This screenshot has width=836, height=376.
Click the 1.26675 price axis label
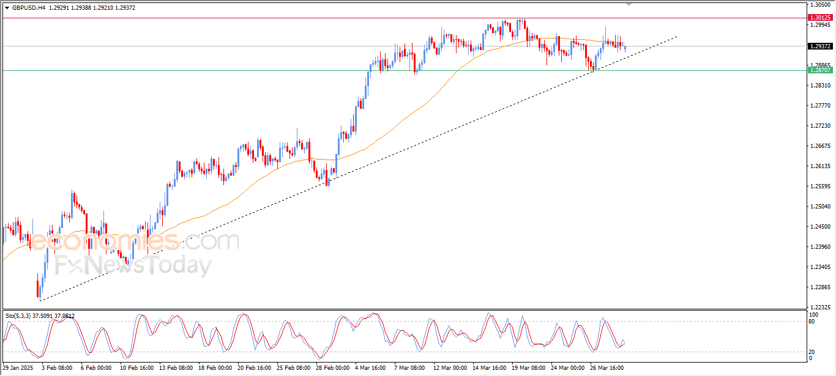(x=819, y=146)
